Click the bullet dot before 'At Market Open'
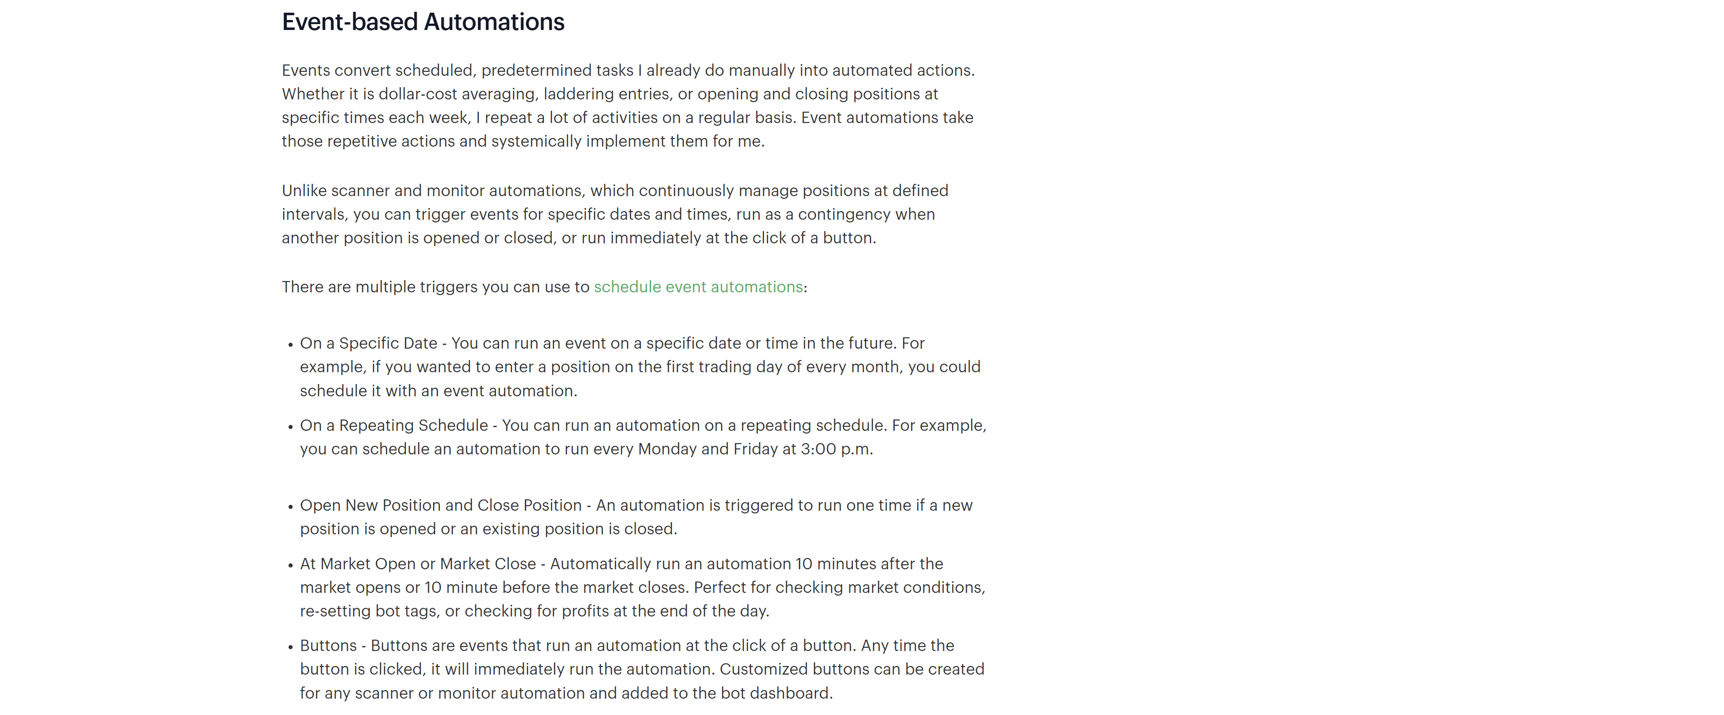This screenshot has height=715, width=1724. coord(290,566)
